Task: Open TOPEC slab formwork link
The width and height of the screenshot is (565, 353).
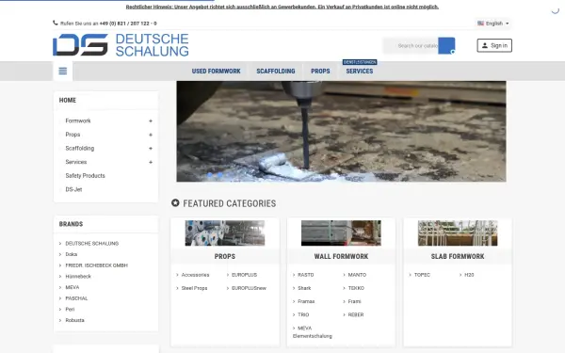Action: point(422,275)
